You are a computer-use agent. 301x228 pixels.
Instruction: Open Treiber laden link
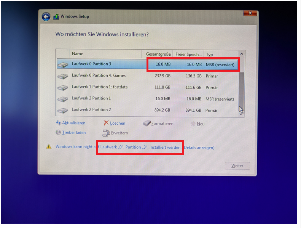(74, 133)
